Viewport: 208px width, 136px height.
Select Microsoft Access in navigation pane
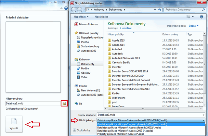coord(86,24)
